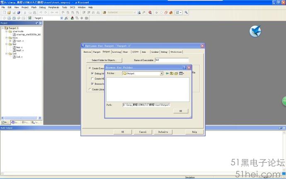
Task: Click the Cancel button in Options dialog
Action: [x=143, y=132]
